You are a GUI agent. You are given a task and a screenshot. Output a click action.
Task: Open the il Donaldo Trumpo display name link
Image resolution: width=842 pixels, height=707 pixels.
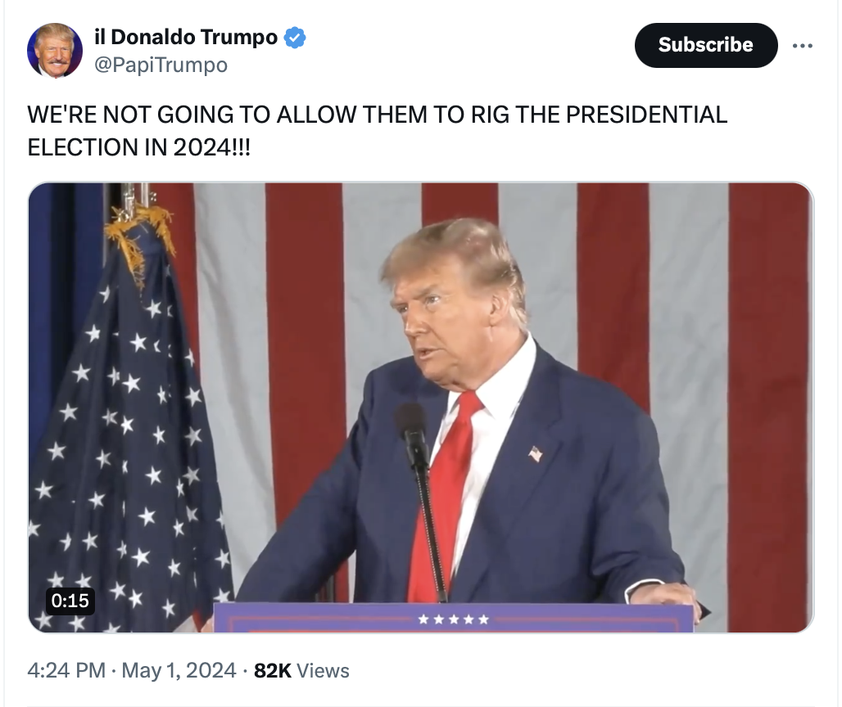(x=186, y=37)
